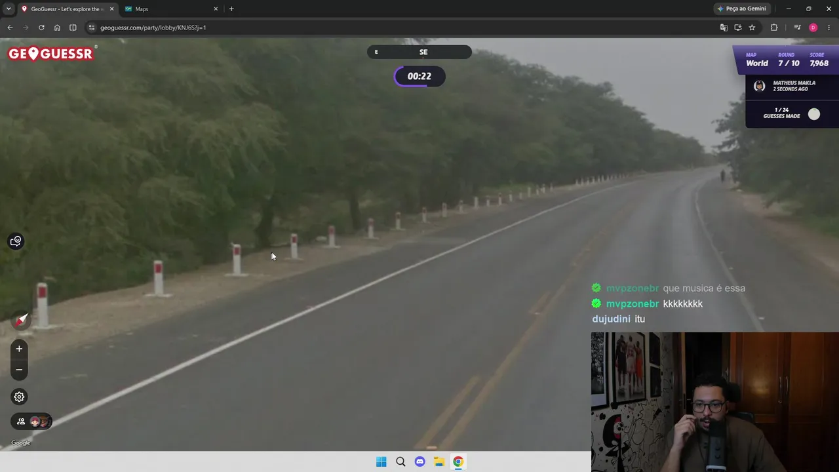
Task: Open File Explorer from the taskbar
Action: click(x=439, y=462)
